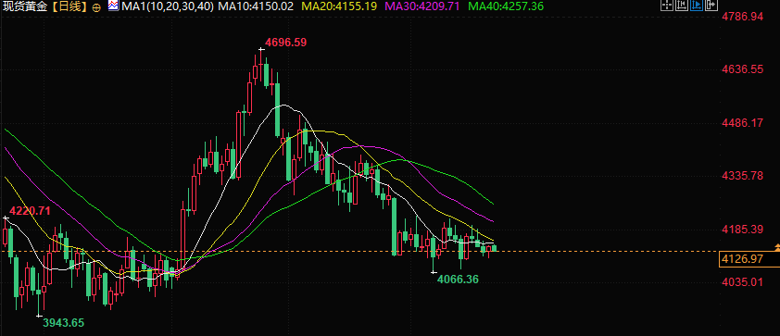Click the 4035.01 axis value
Viewport: 780px width, 336px height.
point(742,282)
